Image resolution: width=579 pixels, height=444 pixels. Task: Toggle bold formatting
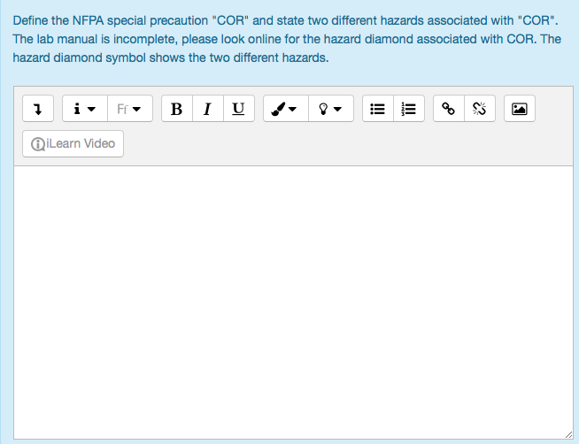[x=177, y=109]
